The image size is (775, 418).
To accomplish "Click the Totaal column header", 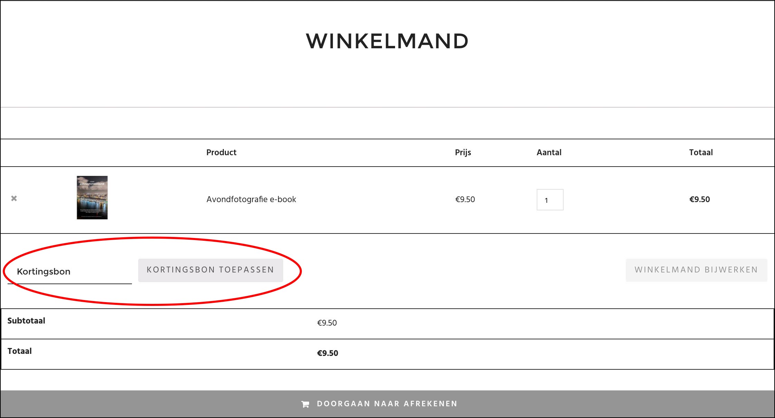I will (x=701, y=152).
